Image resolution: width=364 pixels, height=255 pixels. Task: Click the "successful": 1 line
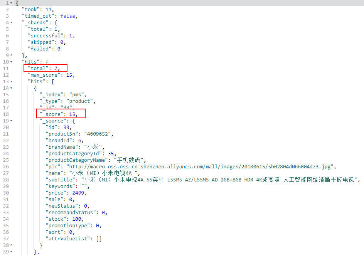pyautogui.click(x=51, y=36)
